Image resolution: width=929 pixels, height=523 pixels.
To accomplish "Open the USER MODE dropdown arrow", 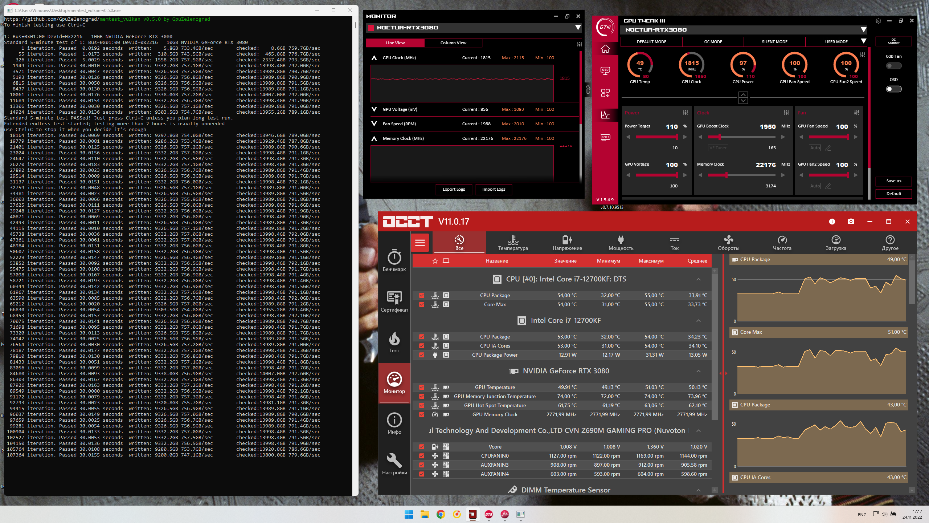I will [863, 41].
